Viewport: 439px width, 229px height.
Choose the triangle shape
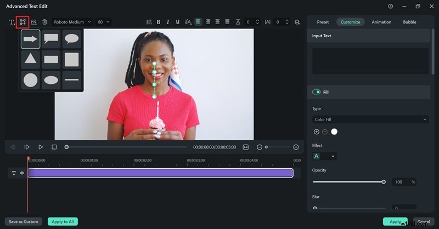coord(31,59)
